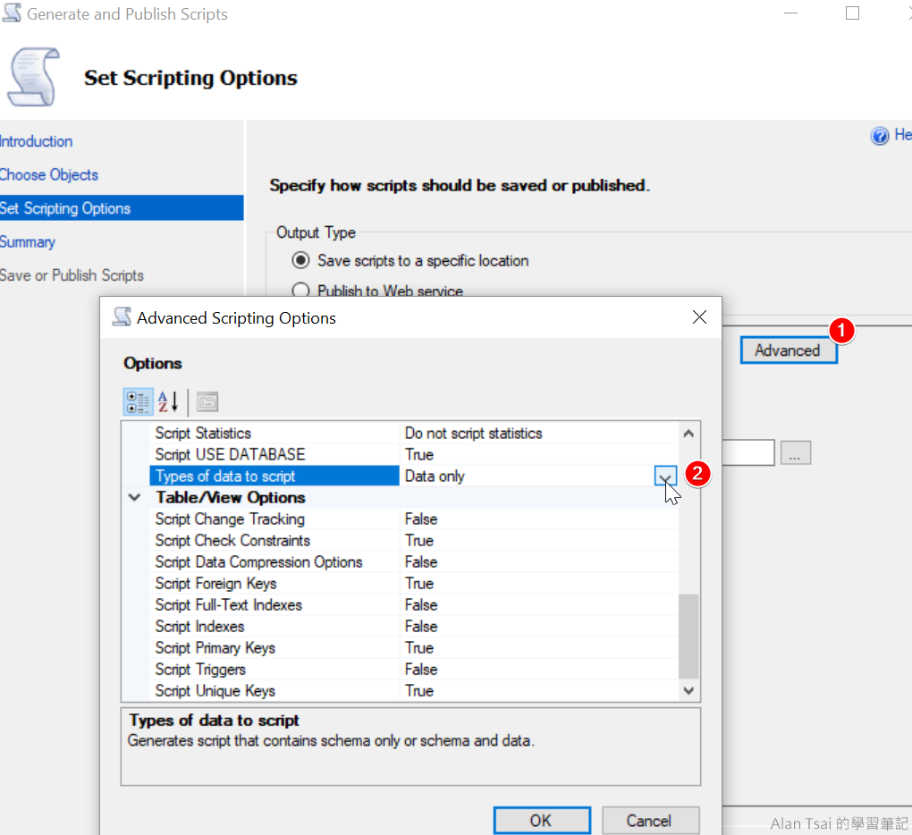Switch to Categorized view icon
912x835 pixels.
(x=138, y=401)
